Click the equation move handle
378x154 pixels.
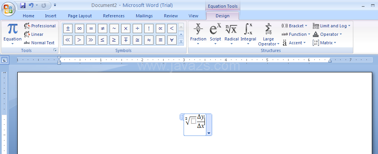(182, 117)
